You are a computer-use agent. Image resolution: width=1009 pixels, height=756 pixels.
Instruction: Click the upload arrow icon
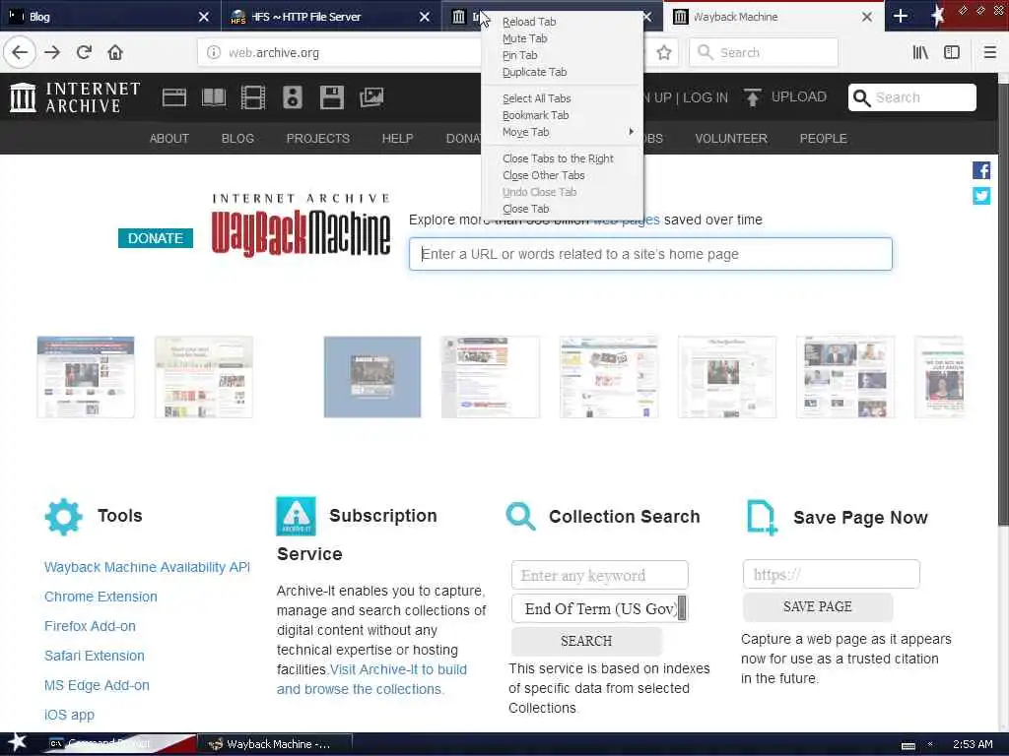pyautogui.click(x=752, y=97)
